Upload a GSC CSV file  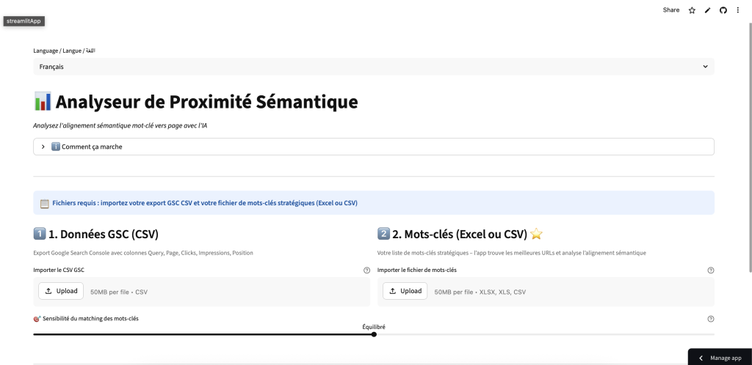61,291
